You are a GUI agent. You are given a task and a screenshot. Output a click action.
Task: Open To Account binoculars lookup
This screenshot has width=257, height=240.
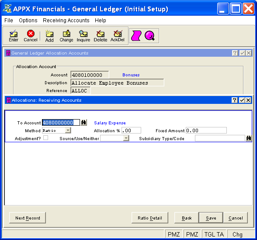84,122
